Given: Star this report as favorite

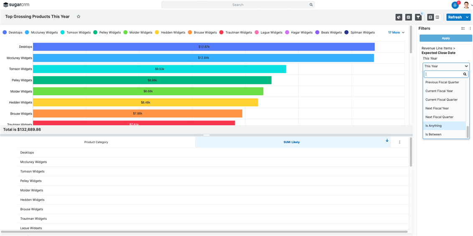Looking at the screenshot, I should [x=79, y=17].
